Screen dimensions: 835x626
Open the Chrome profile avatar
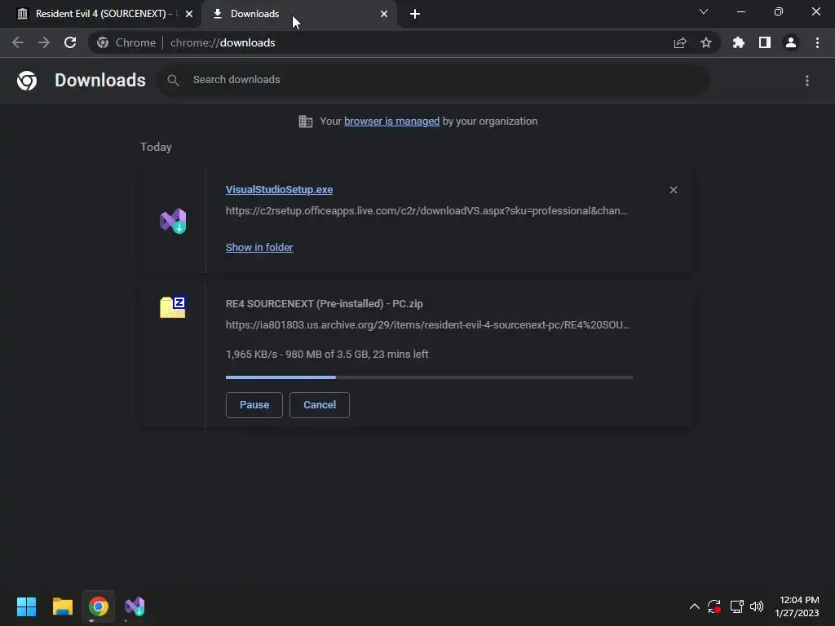791,42
